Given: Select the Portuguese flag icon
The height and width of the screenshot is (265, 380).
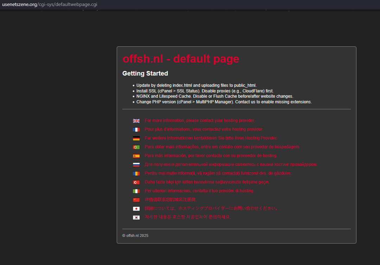Looking at the screenshot, I should [136, 147].
